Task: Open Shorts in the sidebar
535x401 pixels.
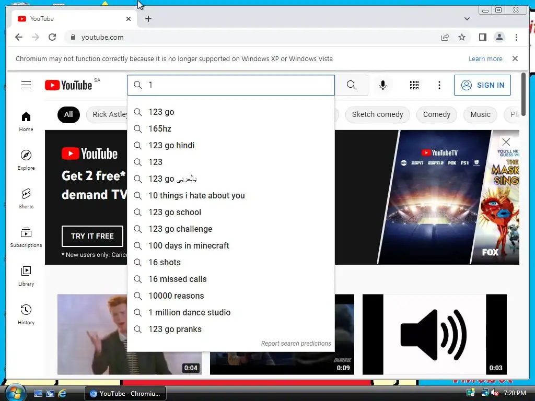Action: 26,199
